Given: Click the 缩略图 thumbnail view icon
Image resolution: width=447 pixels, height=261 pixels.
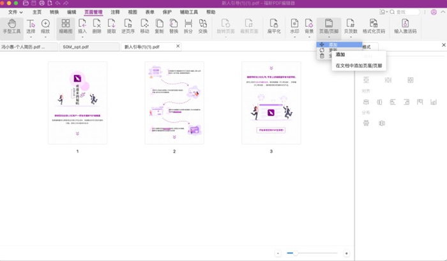Looking at the screenshot, I should pyautogui.click(x=65, y=26).
